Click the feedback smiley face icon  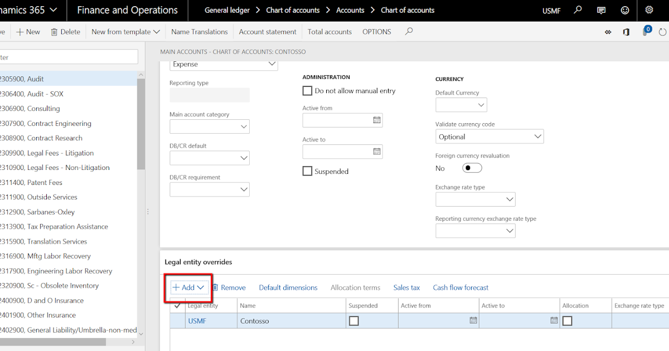coord(625,10)
